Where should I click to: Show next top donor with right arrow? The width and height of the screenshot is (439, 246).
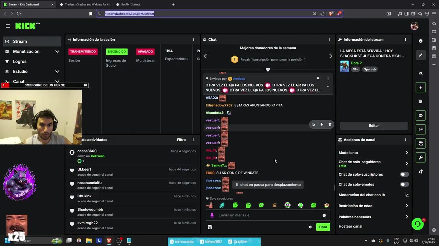click(330, 56)
